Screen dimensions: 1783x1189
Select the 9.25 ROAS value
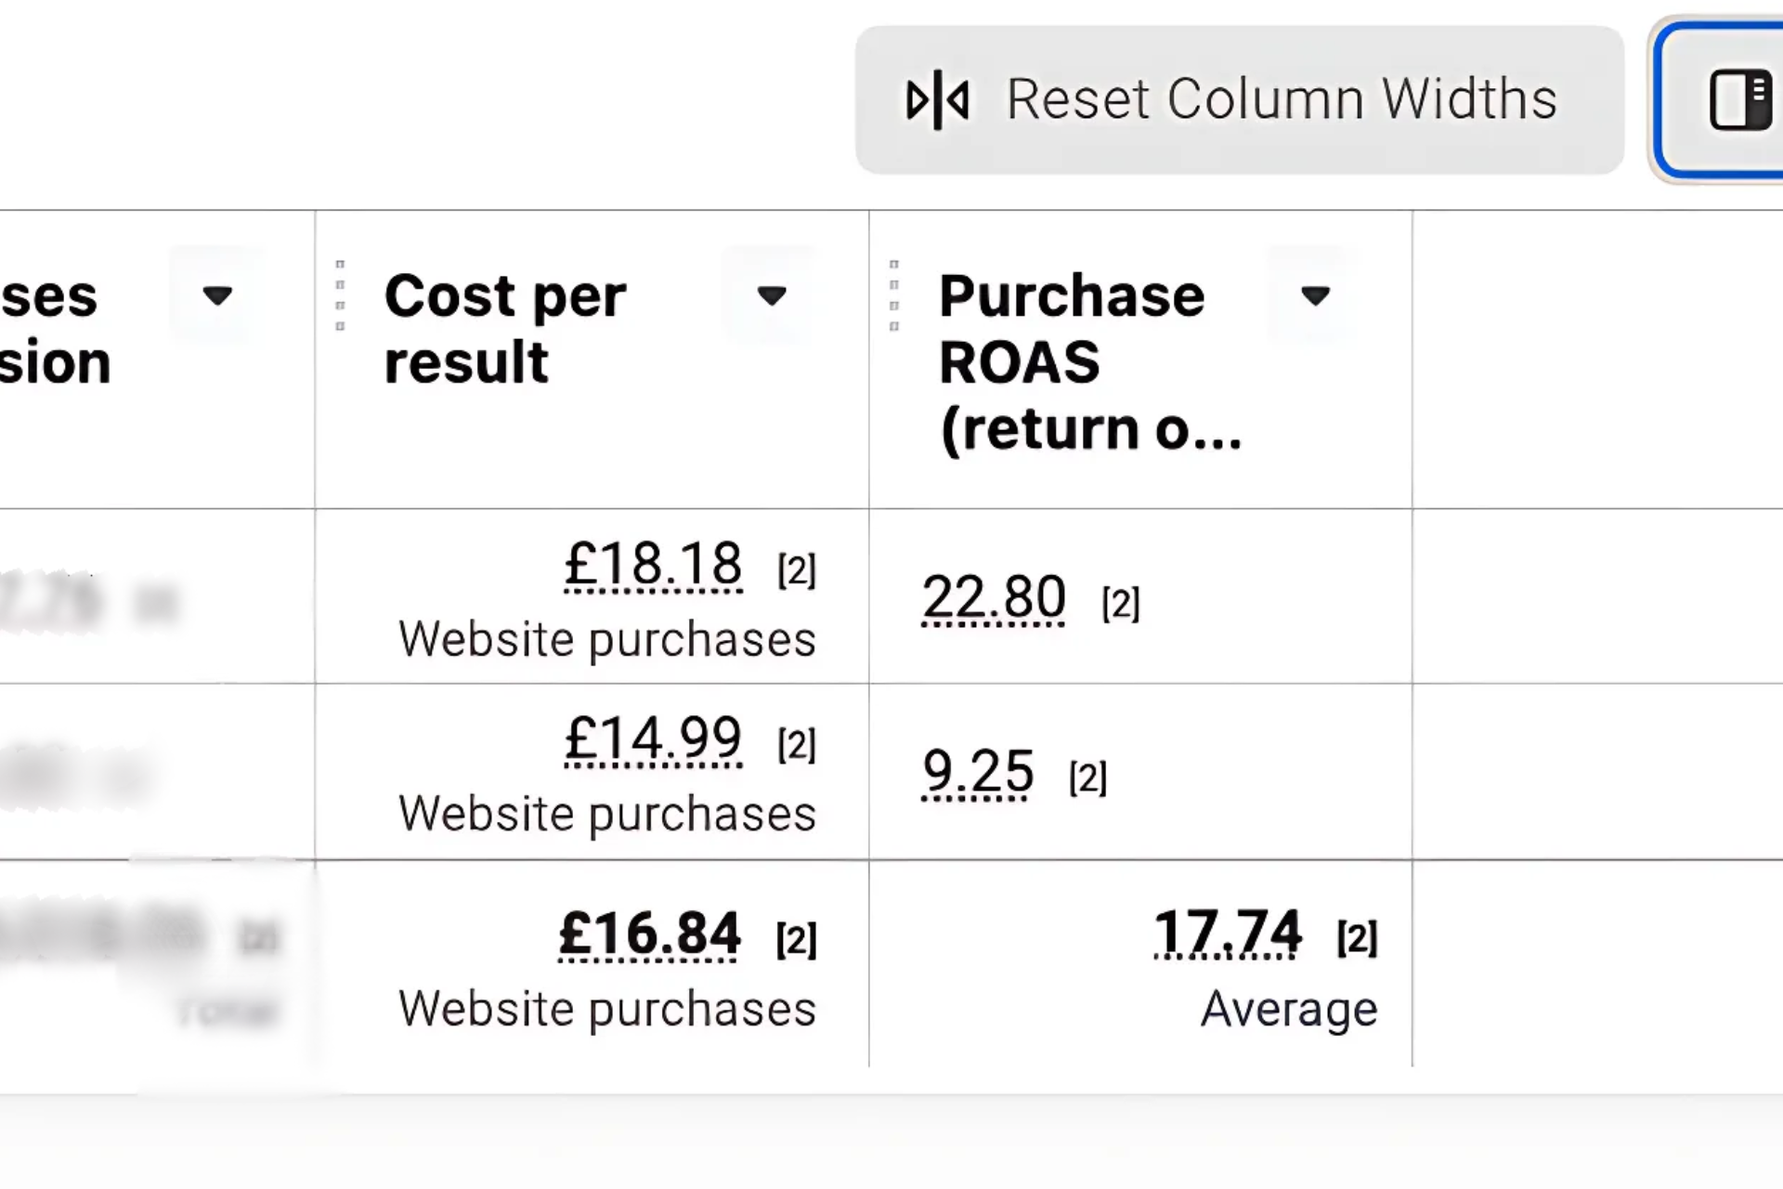[x=977, y=771]
